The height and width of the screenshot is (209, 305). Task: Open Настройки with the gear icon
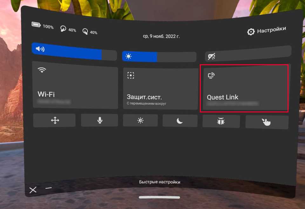tap(266, 30)
